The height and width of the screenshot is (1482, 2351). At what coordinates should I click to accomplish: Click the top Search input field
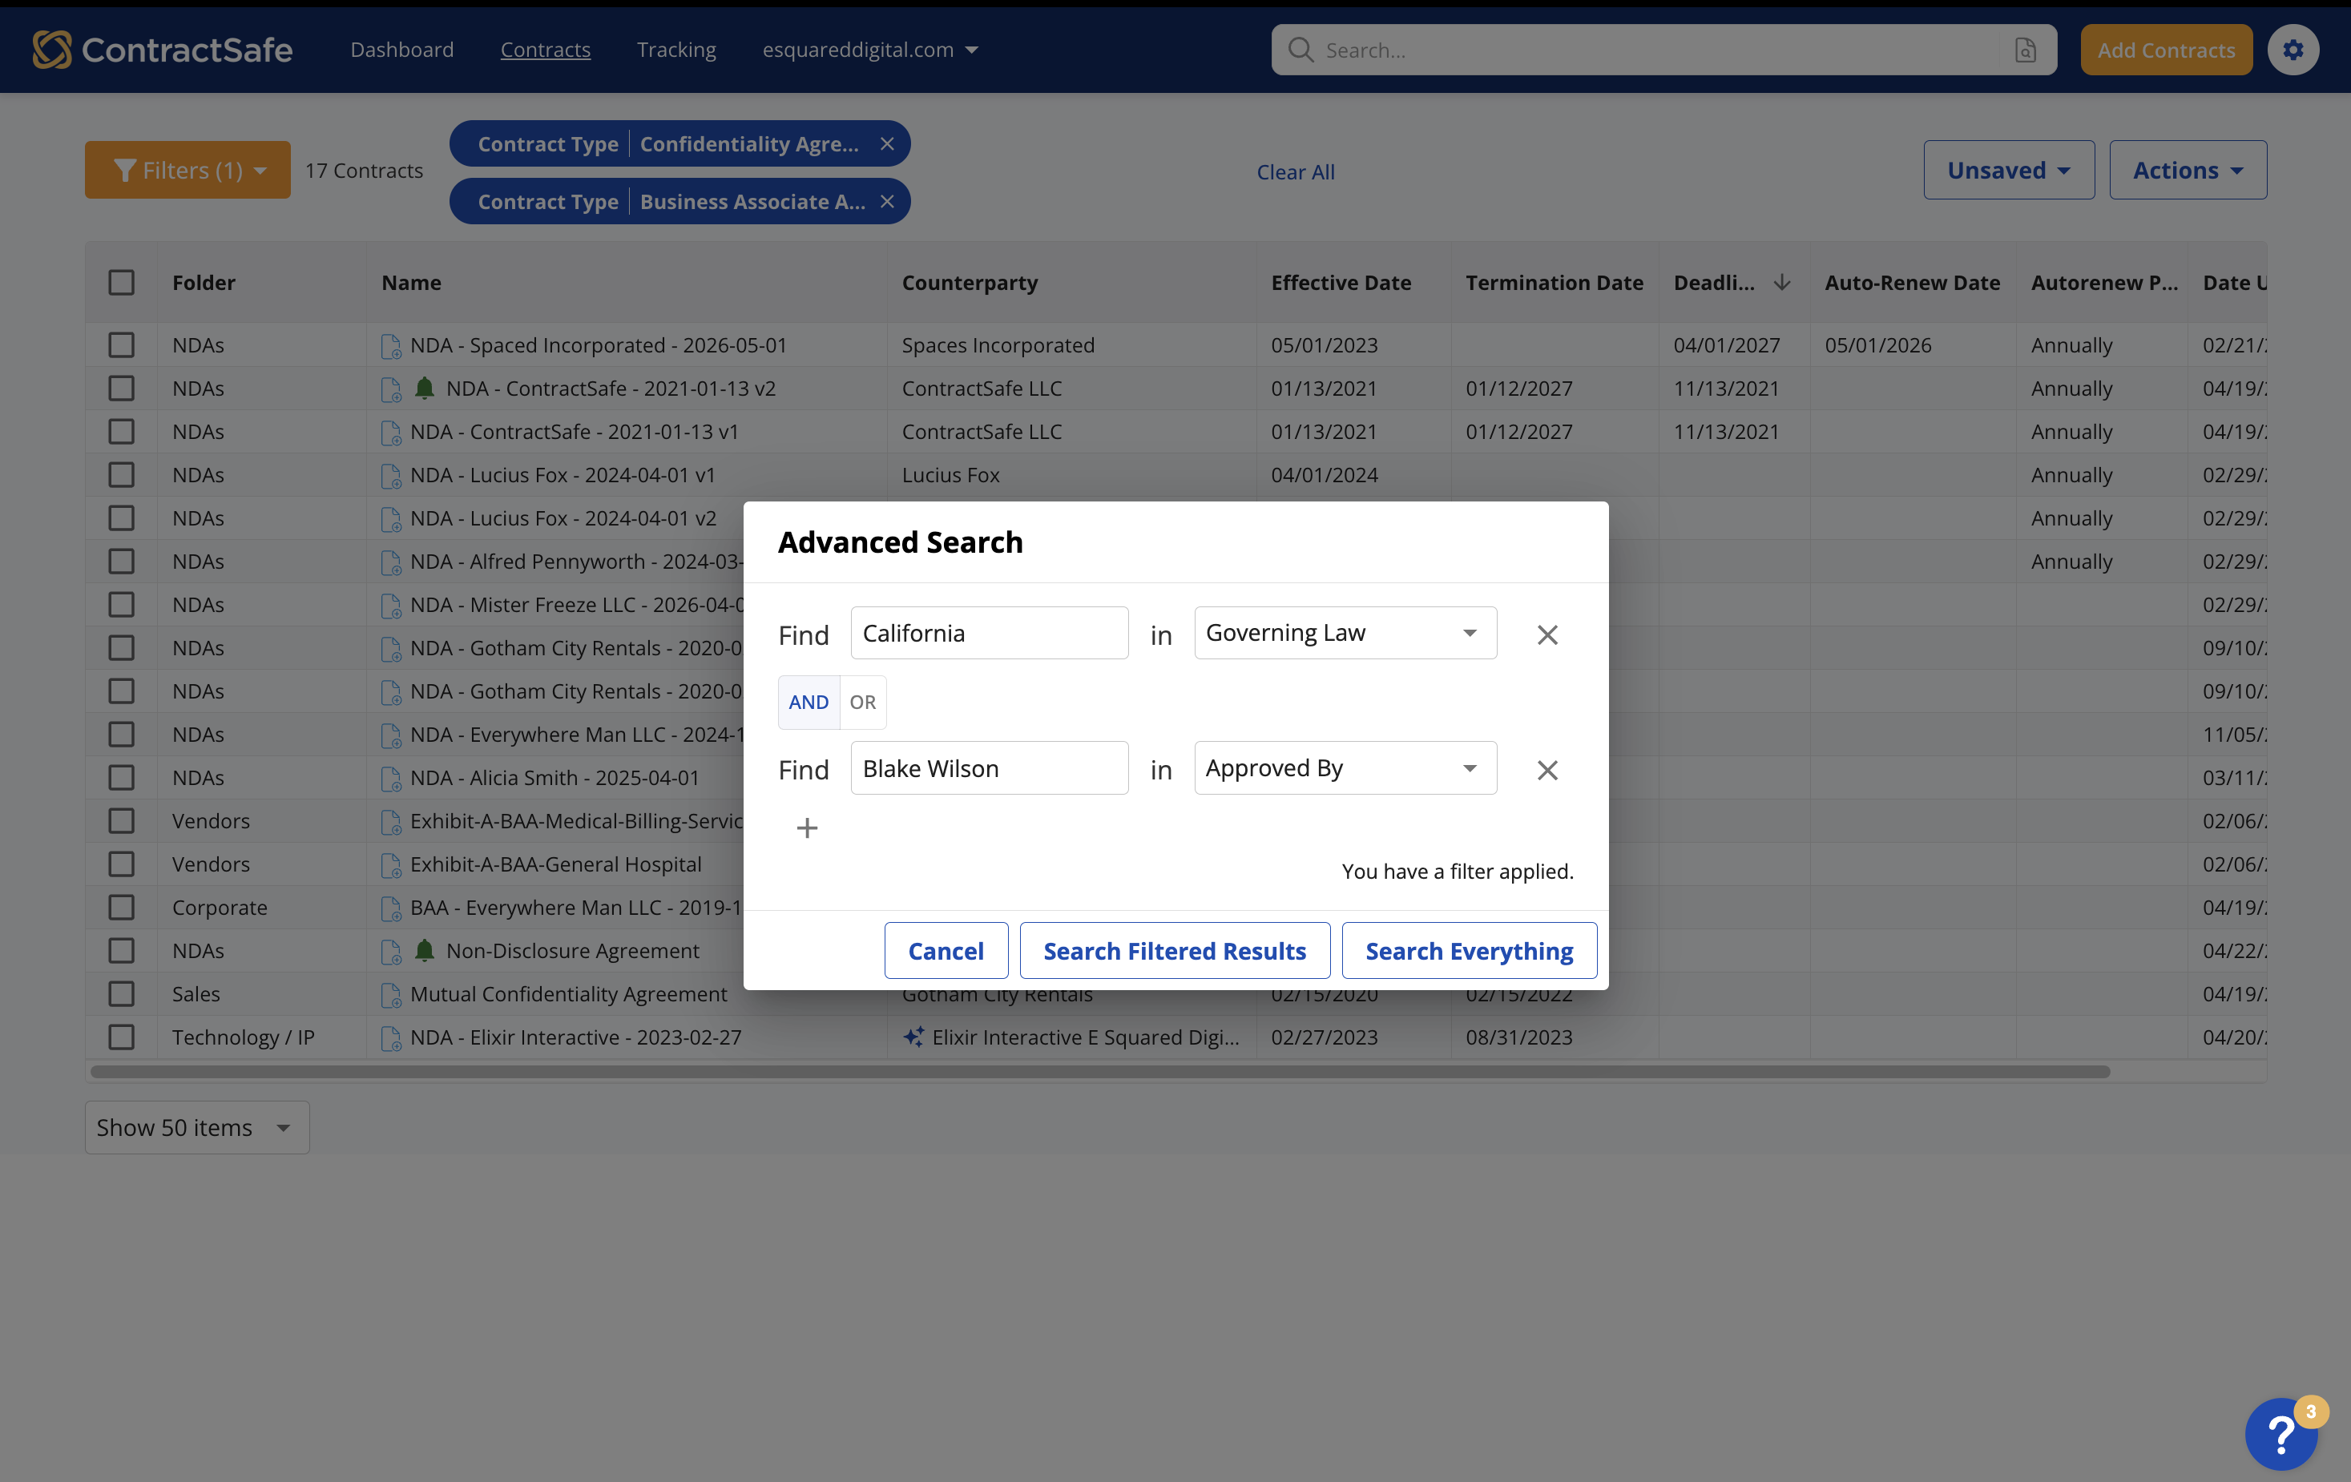1663,50
